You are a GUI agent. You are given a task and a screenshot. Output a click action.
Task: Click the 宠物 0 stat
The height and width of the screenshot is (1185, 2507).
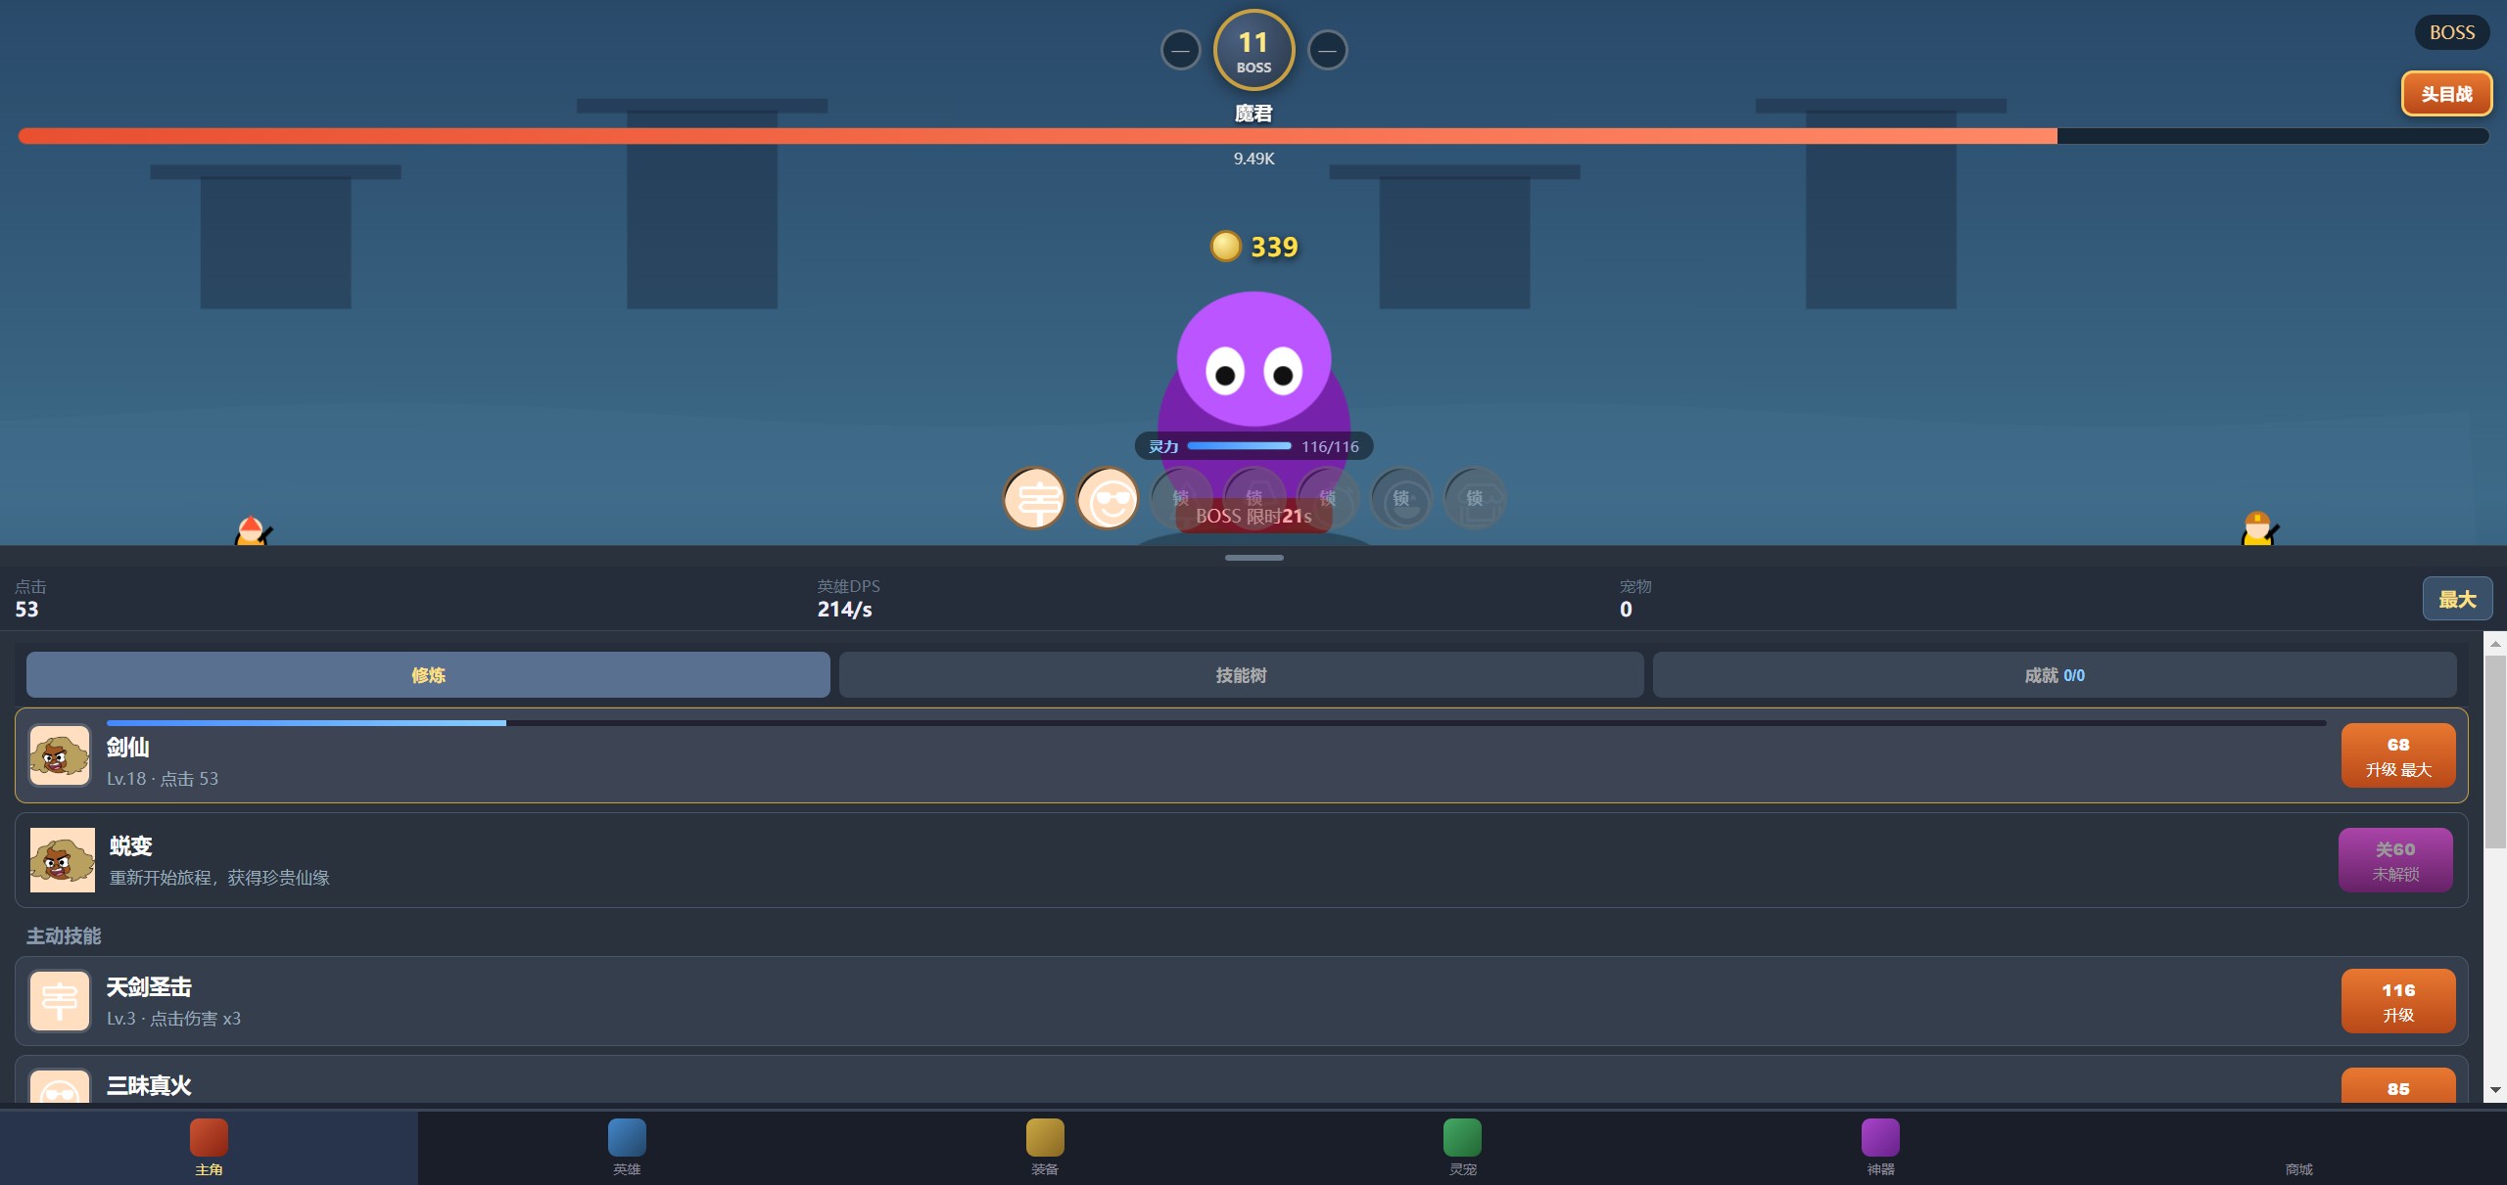1634,599
